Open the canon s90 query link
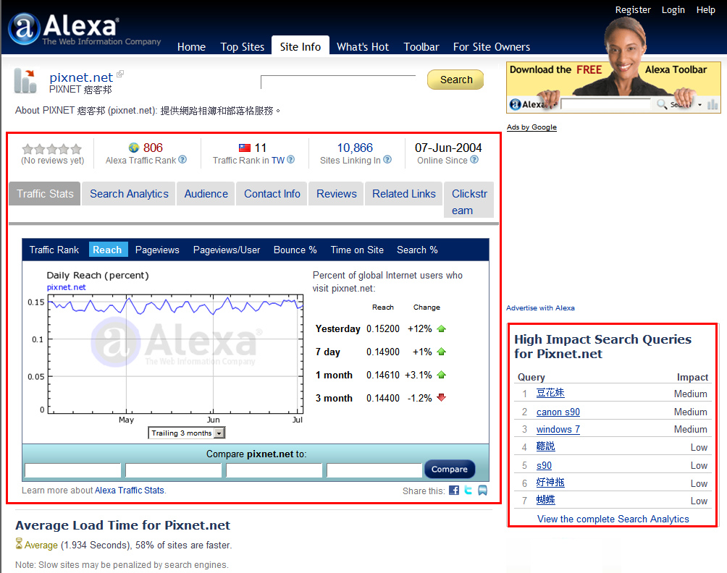 pyautogui.click(x=558, y=412)
